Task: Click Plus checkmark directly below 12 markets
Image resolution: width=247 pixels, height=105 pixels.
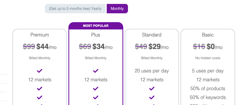Action: (x=96, y=89)
